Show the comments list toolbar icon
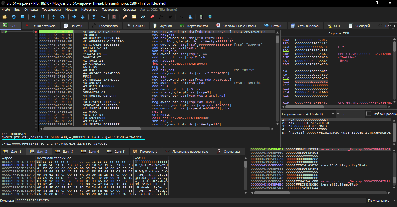 (134, 17)
